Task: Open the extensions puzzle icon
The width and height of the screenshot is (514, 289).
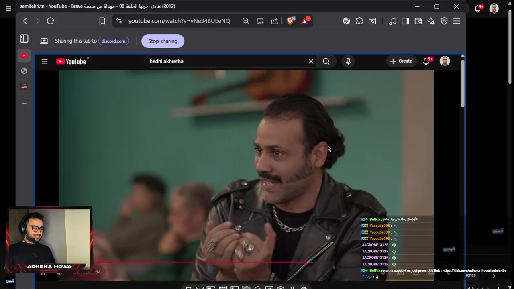Action: pyautogui.click(x=359, y=21)
